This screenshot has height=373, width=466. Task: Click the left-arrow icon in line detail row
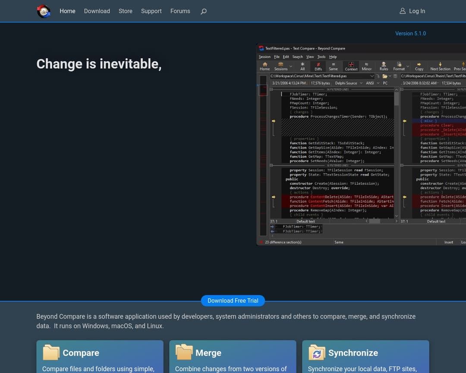(x=272, y=231)
